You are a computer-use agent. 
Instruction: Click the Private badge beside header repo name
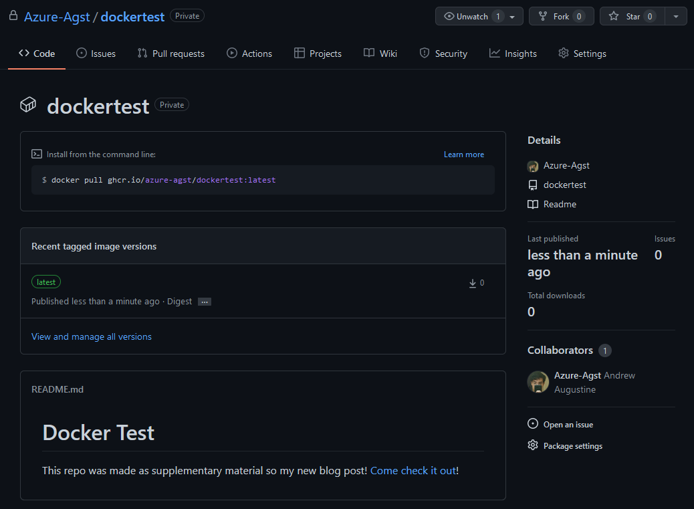[187, 16]
